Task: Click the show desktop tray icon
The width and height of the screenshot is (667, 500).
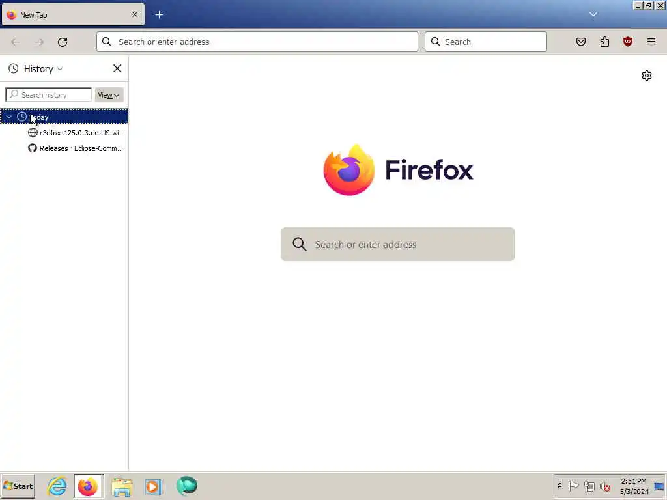Action: pyautogui.click(x=659, y=486)
